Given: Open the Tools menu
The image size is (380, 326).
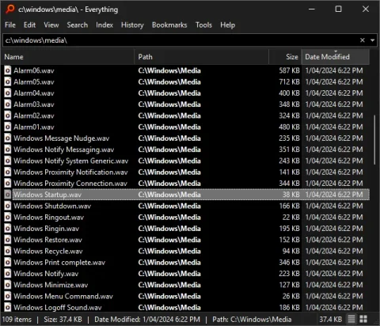Looking at the screenshot, I should 203,25.
